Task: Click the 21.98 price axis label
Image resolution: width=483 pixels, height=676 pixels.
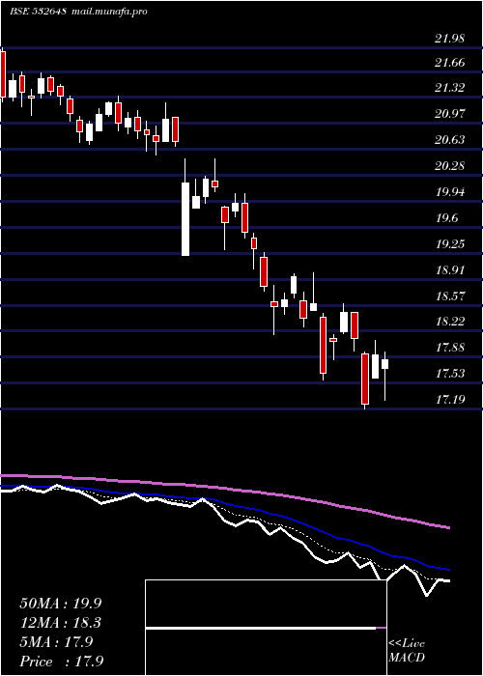Action: 450,39
